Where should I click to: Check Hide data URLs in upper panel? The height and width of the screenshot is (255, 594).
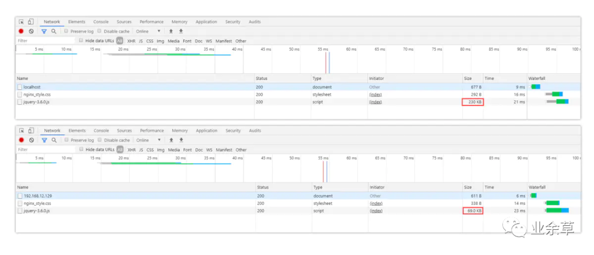(x=81, y=41)
